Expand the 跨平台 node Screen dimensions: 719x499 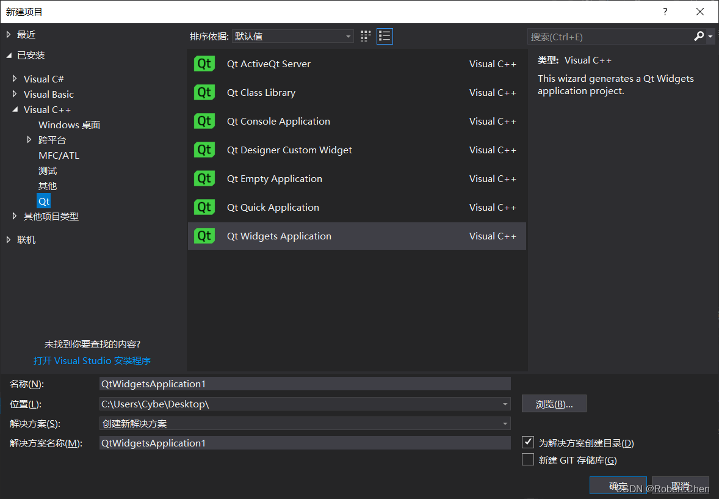[x=29, y=139]
